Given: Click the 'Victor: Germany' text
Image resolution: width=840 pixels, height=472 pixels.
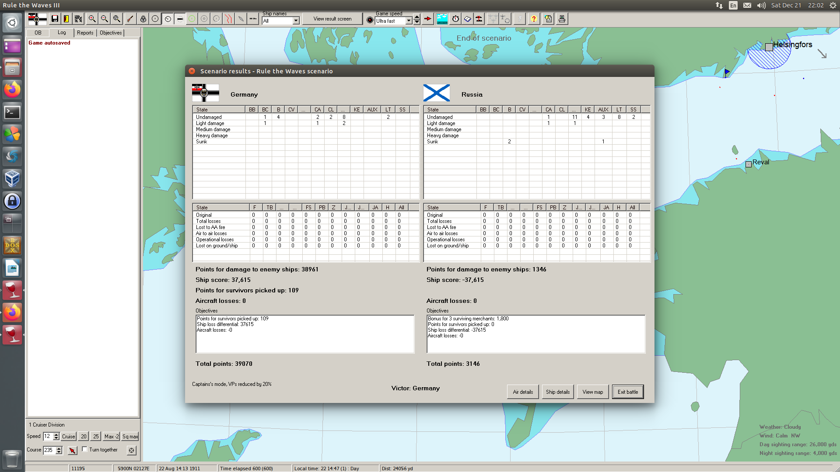Looking at the screenshot, I should (416, 388).
